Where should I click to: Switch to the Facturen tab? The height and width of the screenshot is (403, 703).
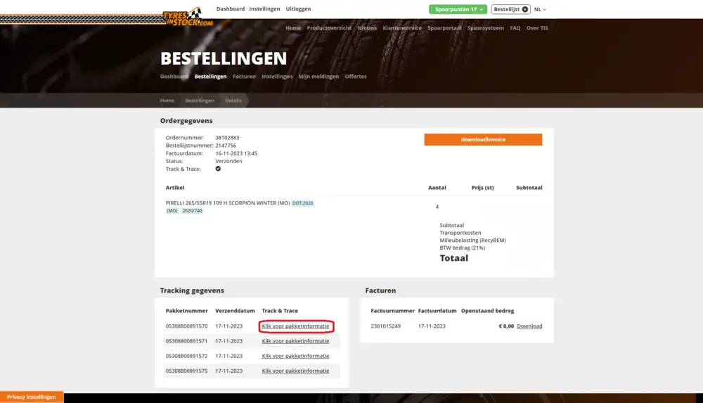pyautogui.click(x=244, y=76)
